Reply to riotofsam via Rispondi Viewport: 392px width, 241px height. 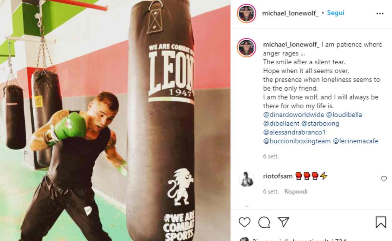296,192
